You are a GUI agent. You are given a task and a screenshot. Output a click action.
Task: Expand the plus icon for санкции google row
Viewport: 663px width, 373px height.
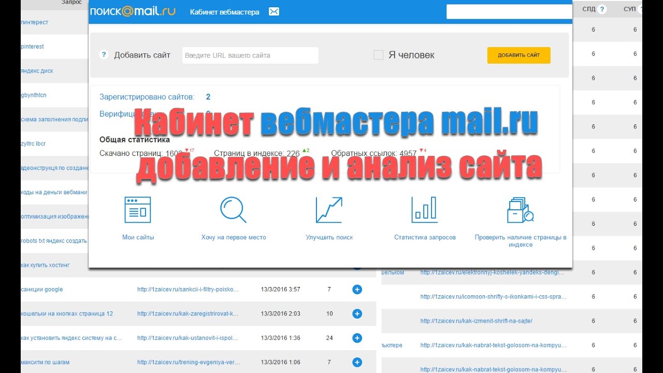coord(357,289)
